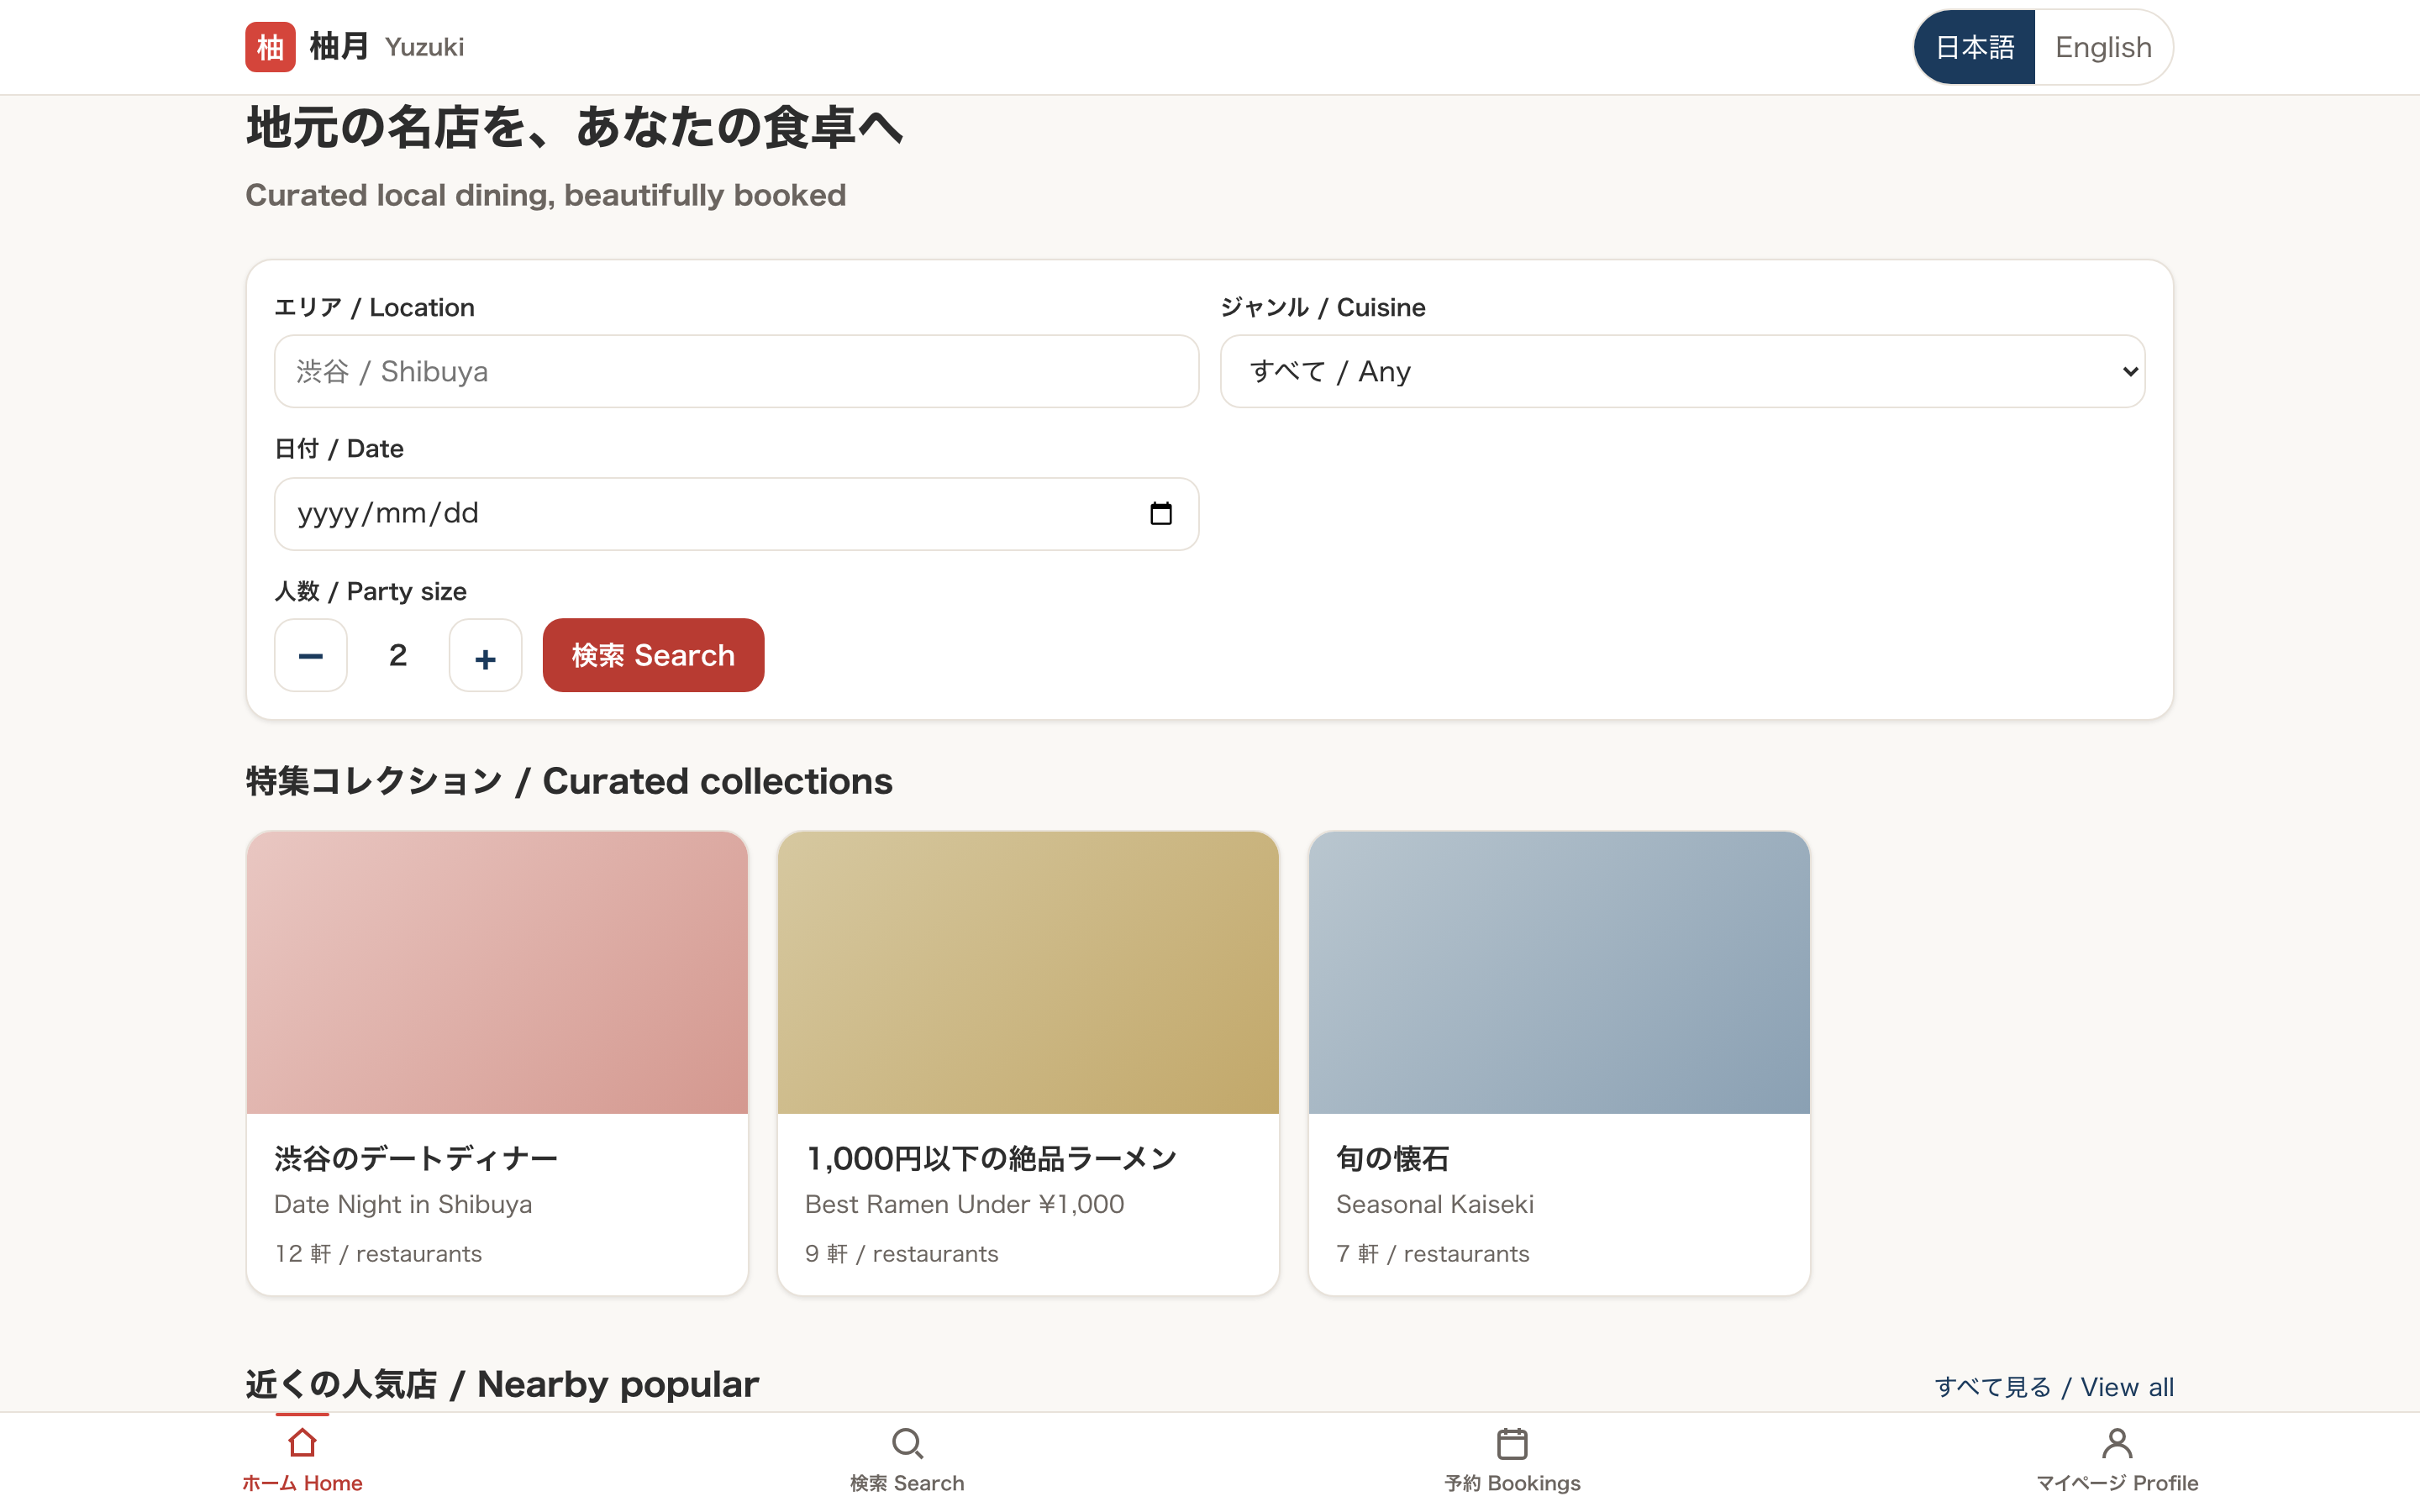Select the 予約 Bookings tab label
This screenshot has width=2420, height=1512.
(x=1512, y=1483)
